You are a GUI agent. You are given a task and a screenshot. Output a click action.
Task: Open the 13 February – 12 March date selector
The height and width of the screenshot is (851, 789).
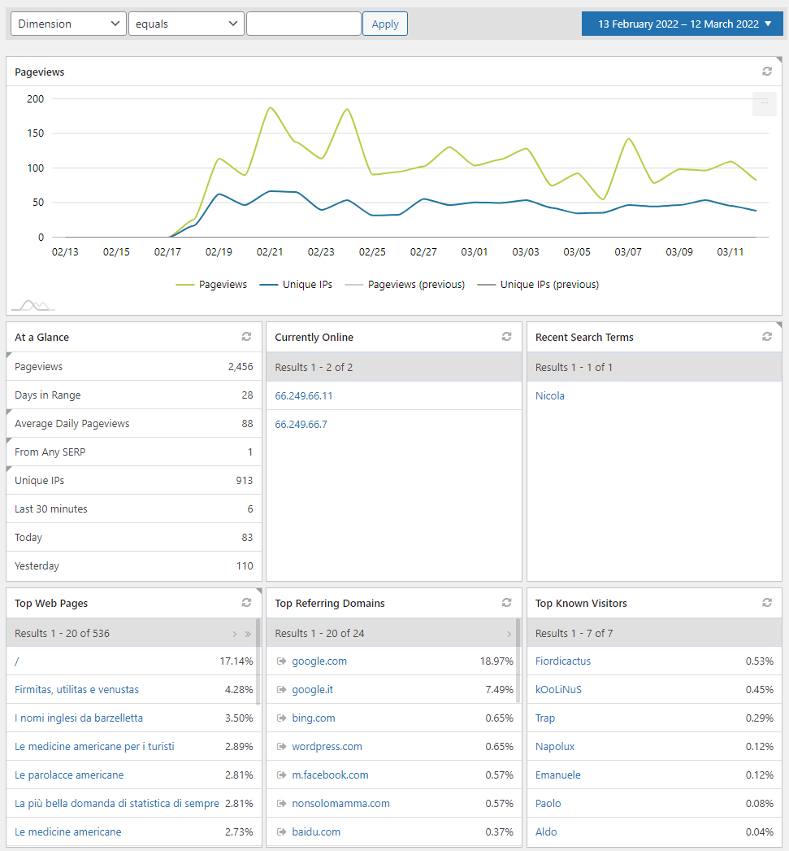(x=682, y=24)
